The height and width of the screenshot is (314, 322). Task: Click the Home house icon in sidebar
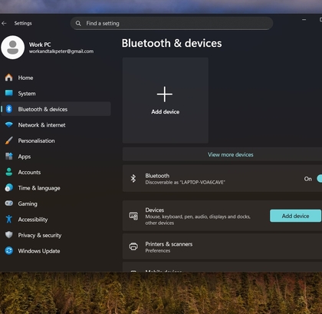click(x=9, y=78)
